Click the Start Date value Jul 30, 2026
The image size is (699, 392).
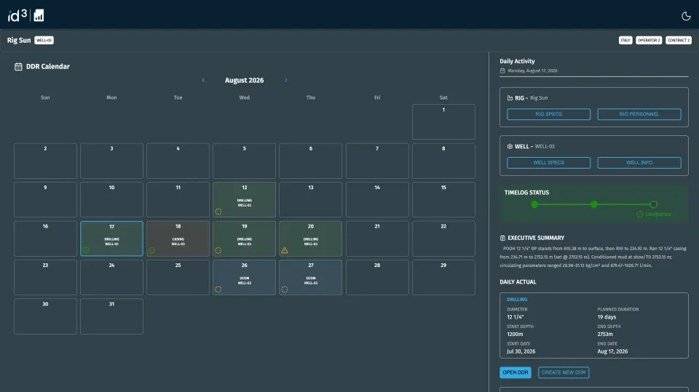click(521, 351)
